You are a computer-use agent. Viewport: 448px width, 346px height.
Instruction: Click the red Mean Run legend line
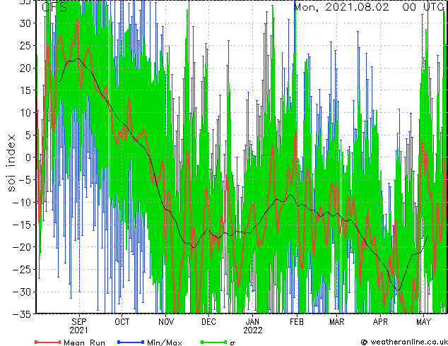tap(48, 342)
